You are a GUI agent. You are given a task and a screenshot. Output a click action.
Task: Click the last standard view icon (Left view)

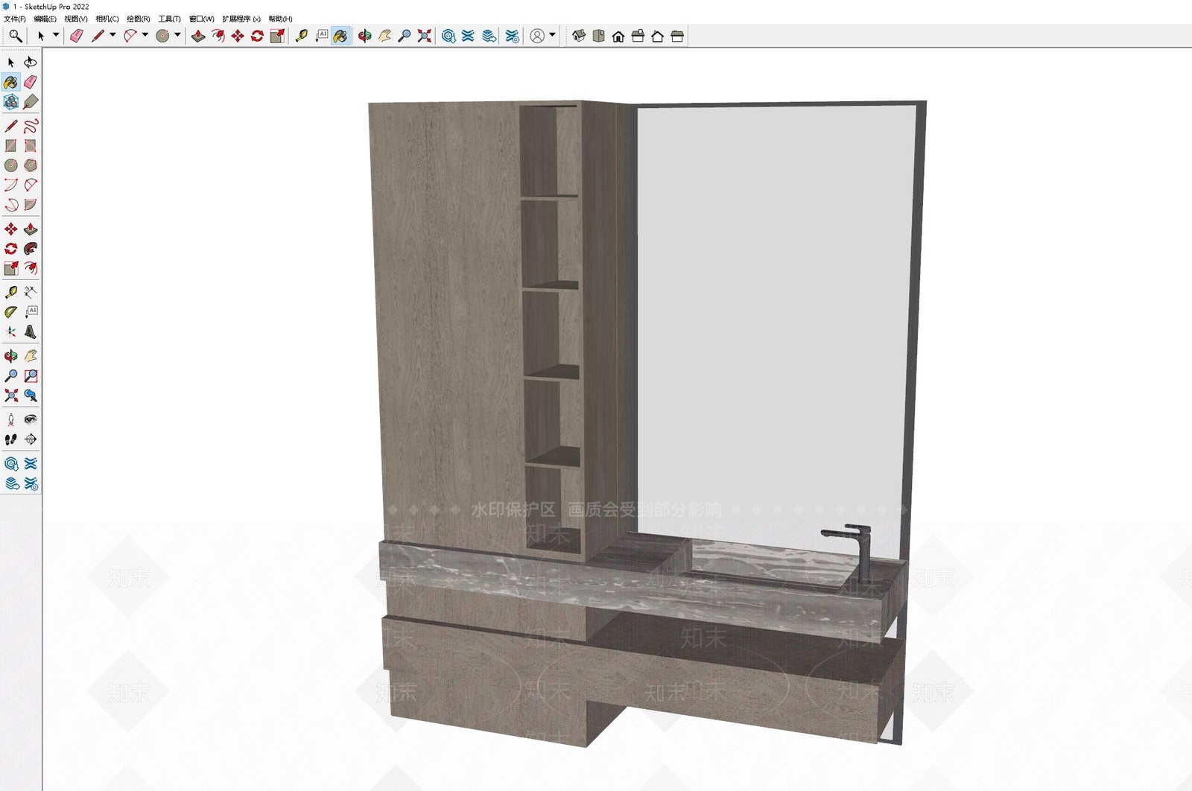pyautogui.click(x=677, y=36)
